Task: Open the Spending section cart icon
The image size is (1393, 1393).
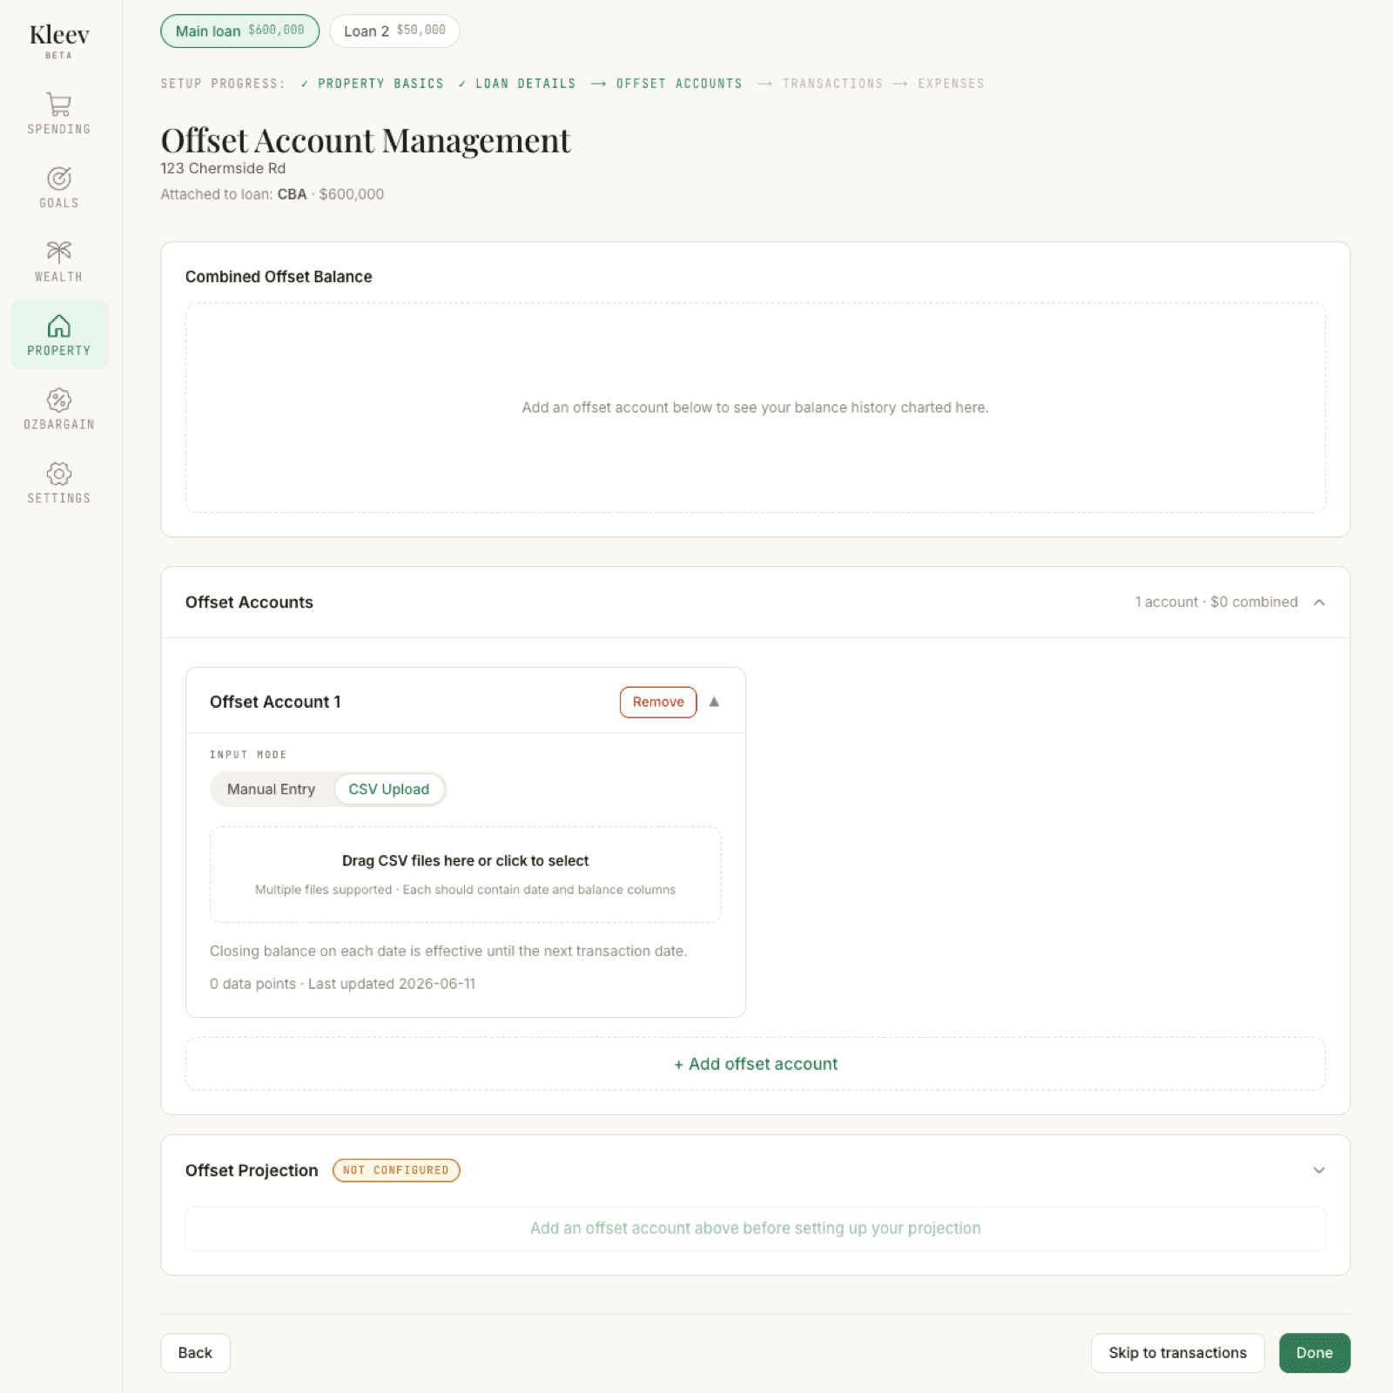Action: (x=59, y=104)
